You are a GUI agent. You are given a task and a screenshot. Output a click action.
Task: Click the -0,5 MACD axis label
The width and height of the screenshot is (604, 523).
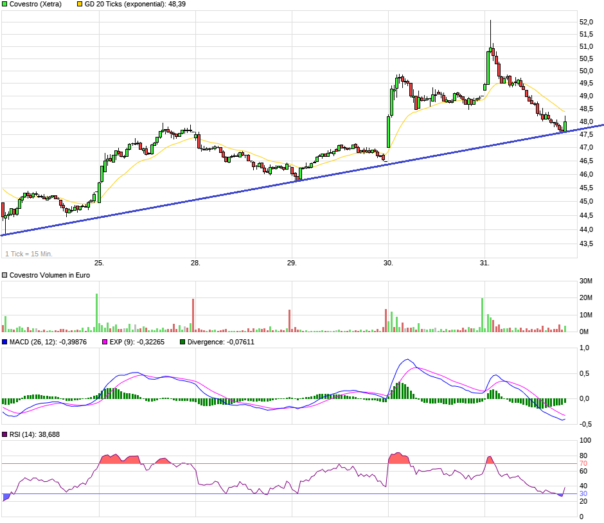click(x=584, y=425)
